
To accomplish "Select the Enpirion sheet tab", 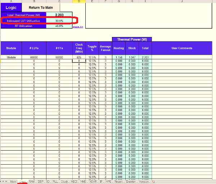I will tap(130, 181).
